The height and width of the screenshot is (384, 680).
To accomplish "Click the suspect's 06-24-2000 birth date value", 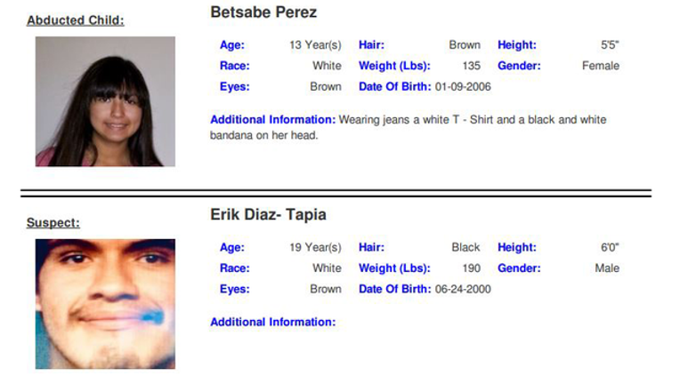I will click(x=463, y=289).
